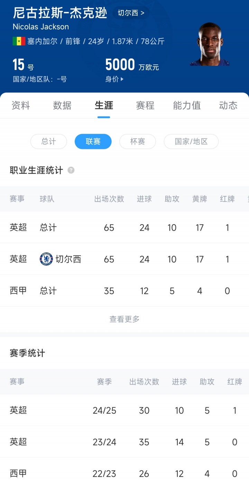
Task: Switch to the 资料 tab
Action: click(x=21, y=105)
